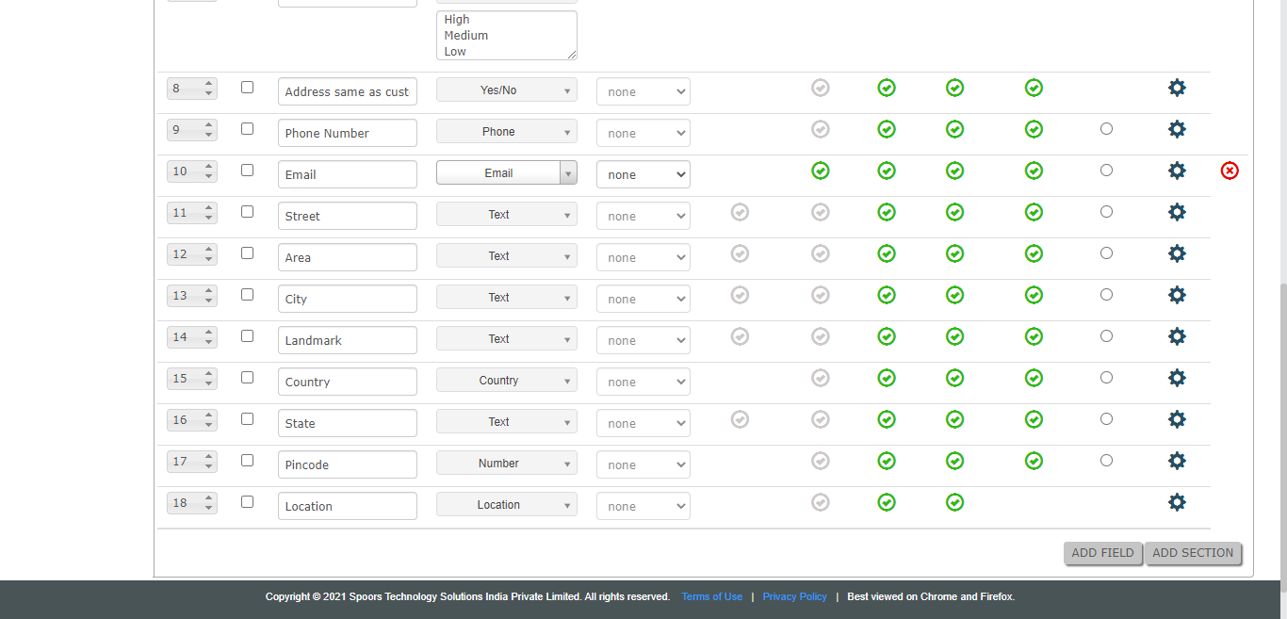Open the Terms of Use link
This screenshot has height=619, width=1287.
pos(711,596)
